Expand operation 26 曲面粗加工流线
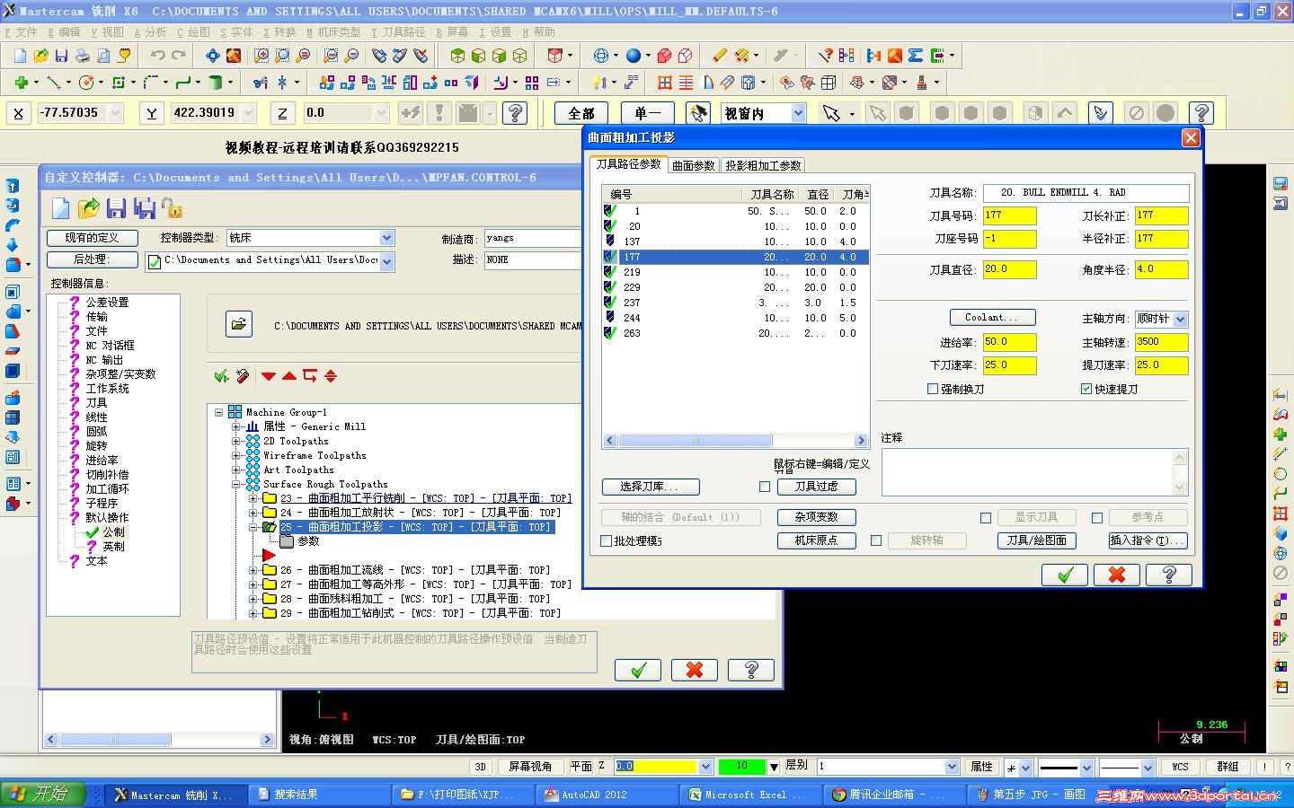The height and width of the screenshot is (808, 1294). tap(253, 570)
